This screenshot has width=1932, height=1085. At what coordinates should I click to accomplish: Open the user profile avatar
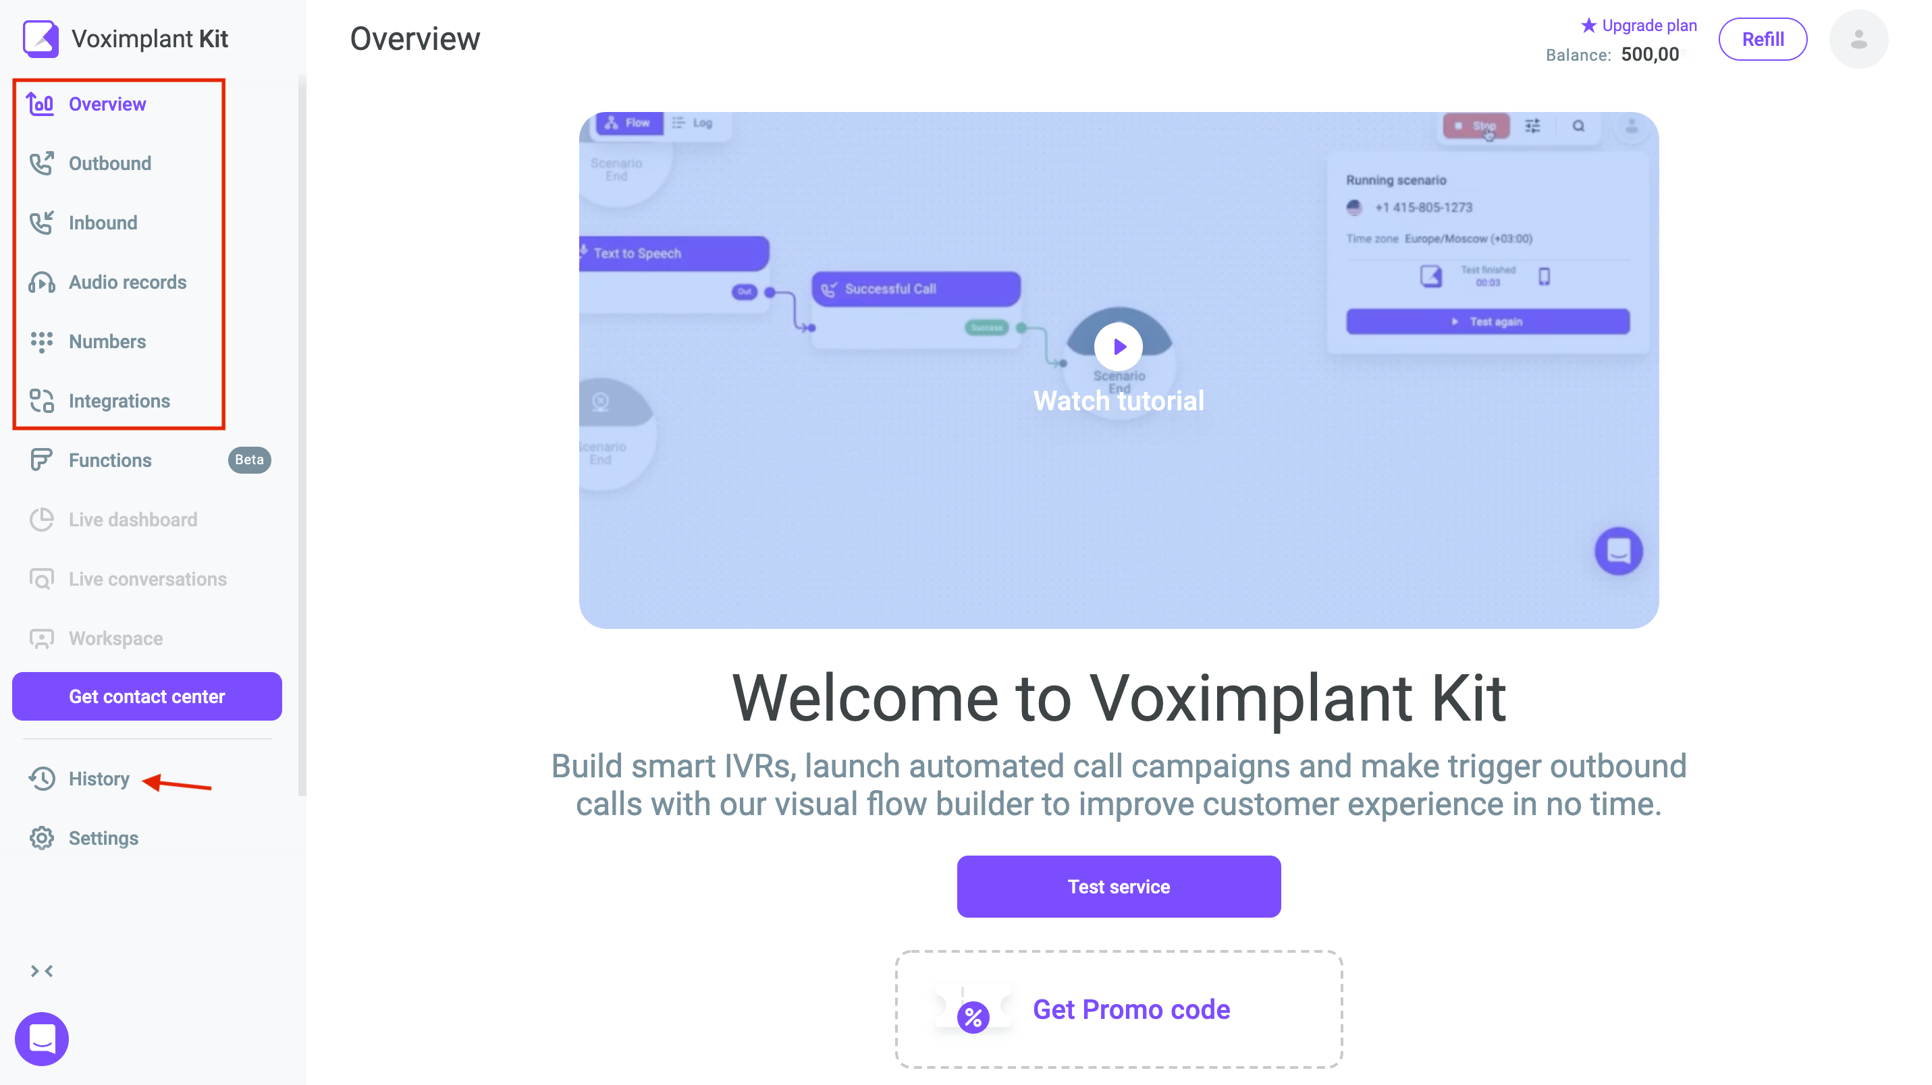pos(1858,39)
